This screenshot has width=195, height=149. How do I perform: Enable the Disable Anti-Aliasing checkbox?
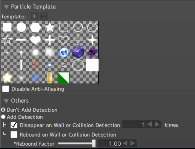(6, 89)
